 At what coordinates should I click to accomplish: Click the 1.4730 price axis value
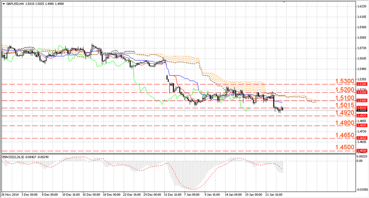coord(362,131)
